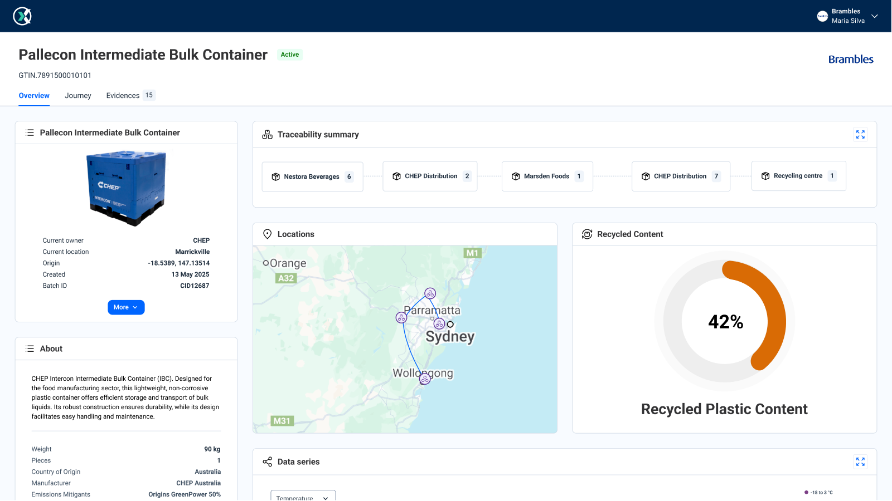The height and width of the screenshot is (501, 892).
Task: Click the app logo in the top bar
Action: tap(22, 16)
